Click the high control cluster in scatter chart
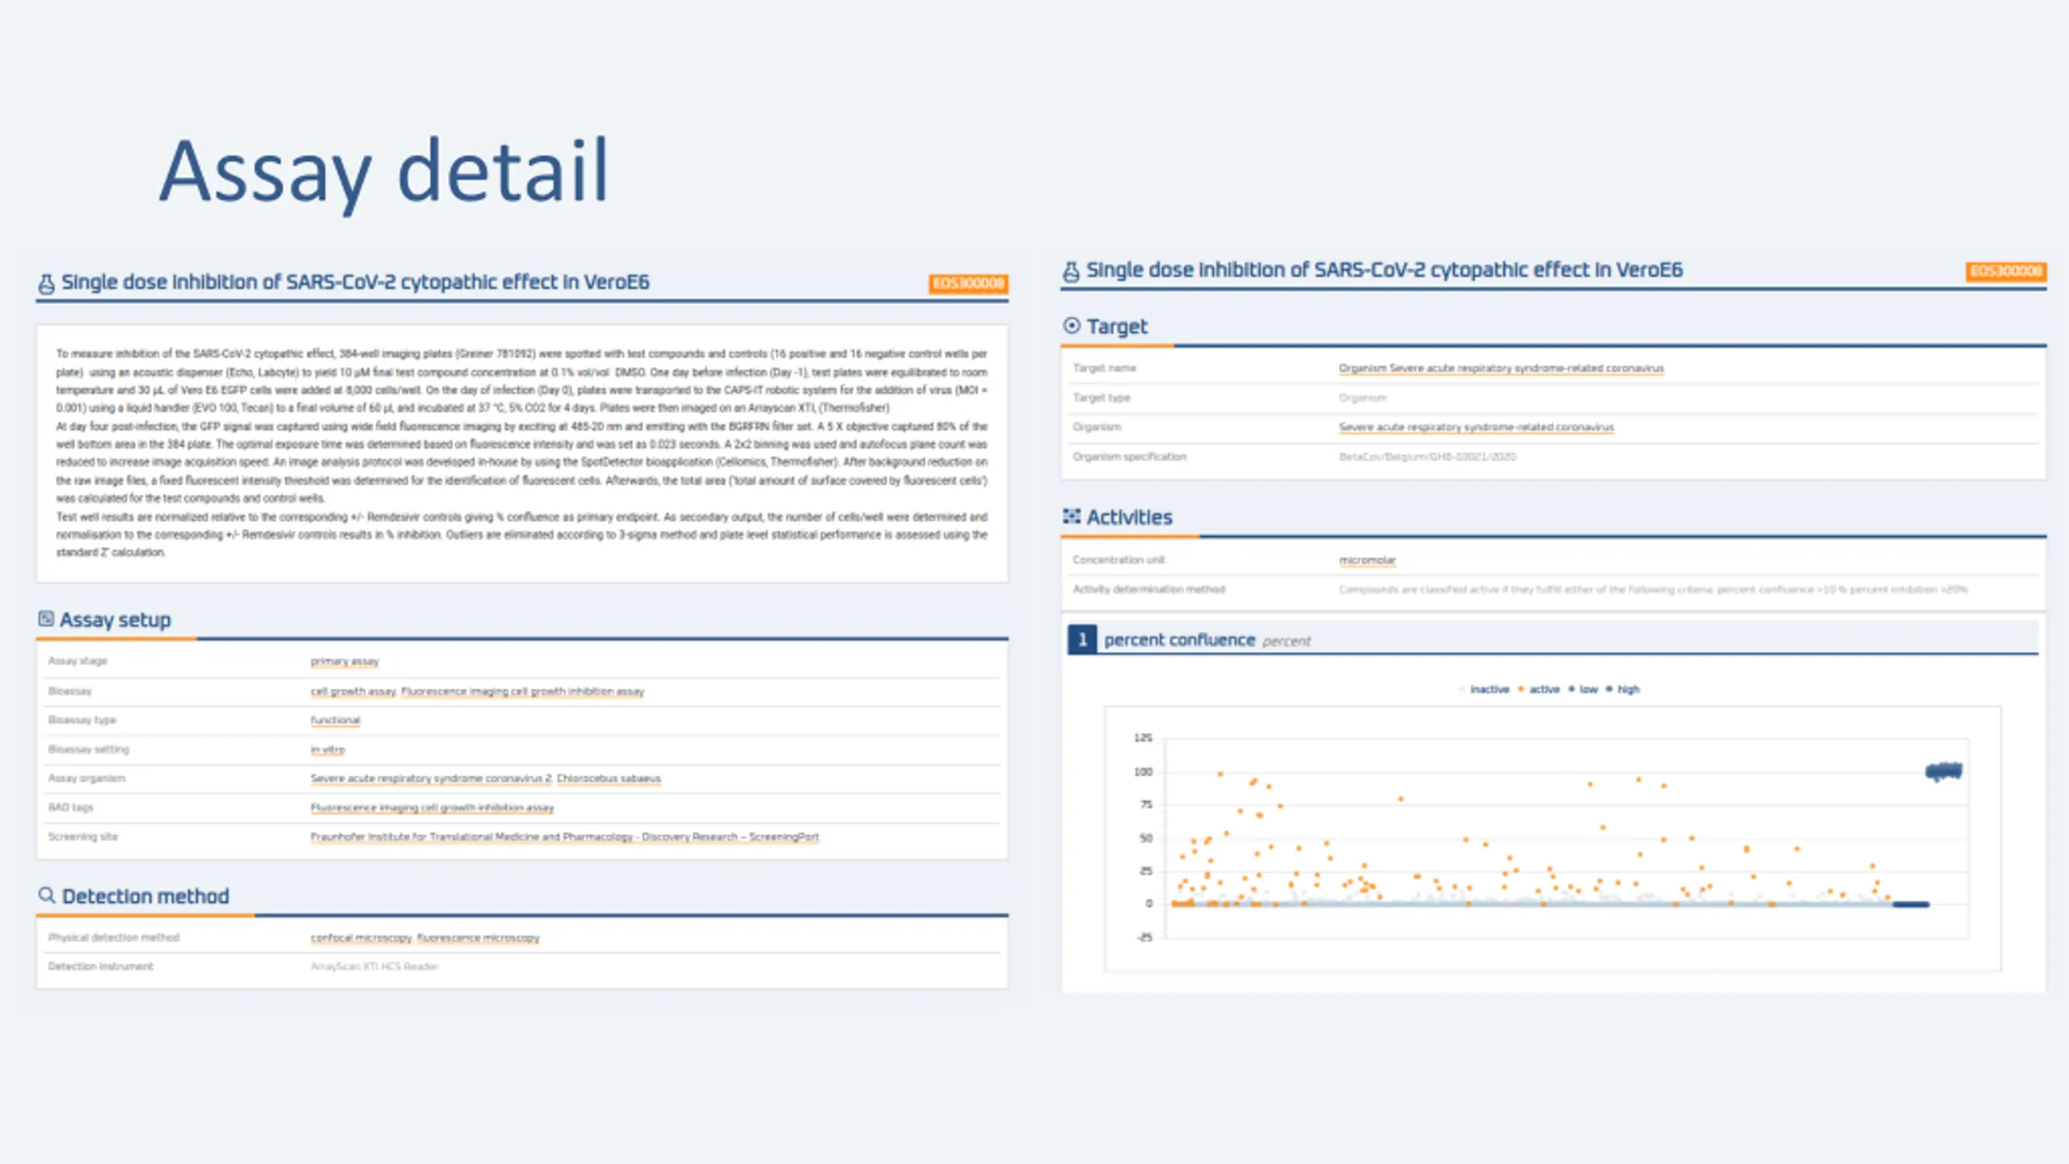Screen dimensions: 2069x1164 (1944, 771)
